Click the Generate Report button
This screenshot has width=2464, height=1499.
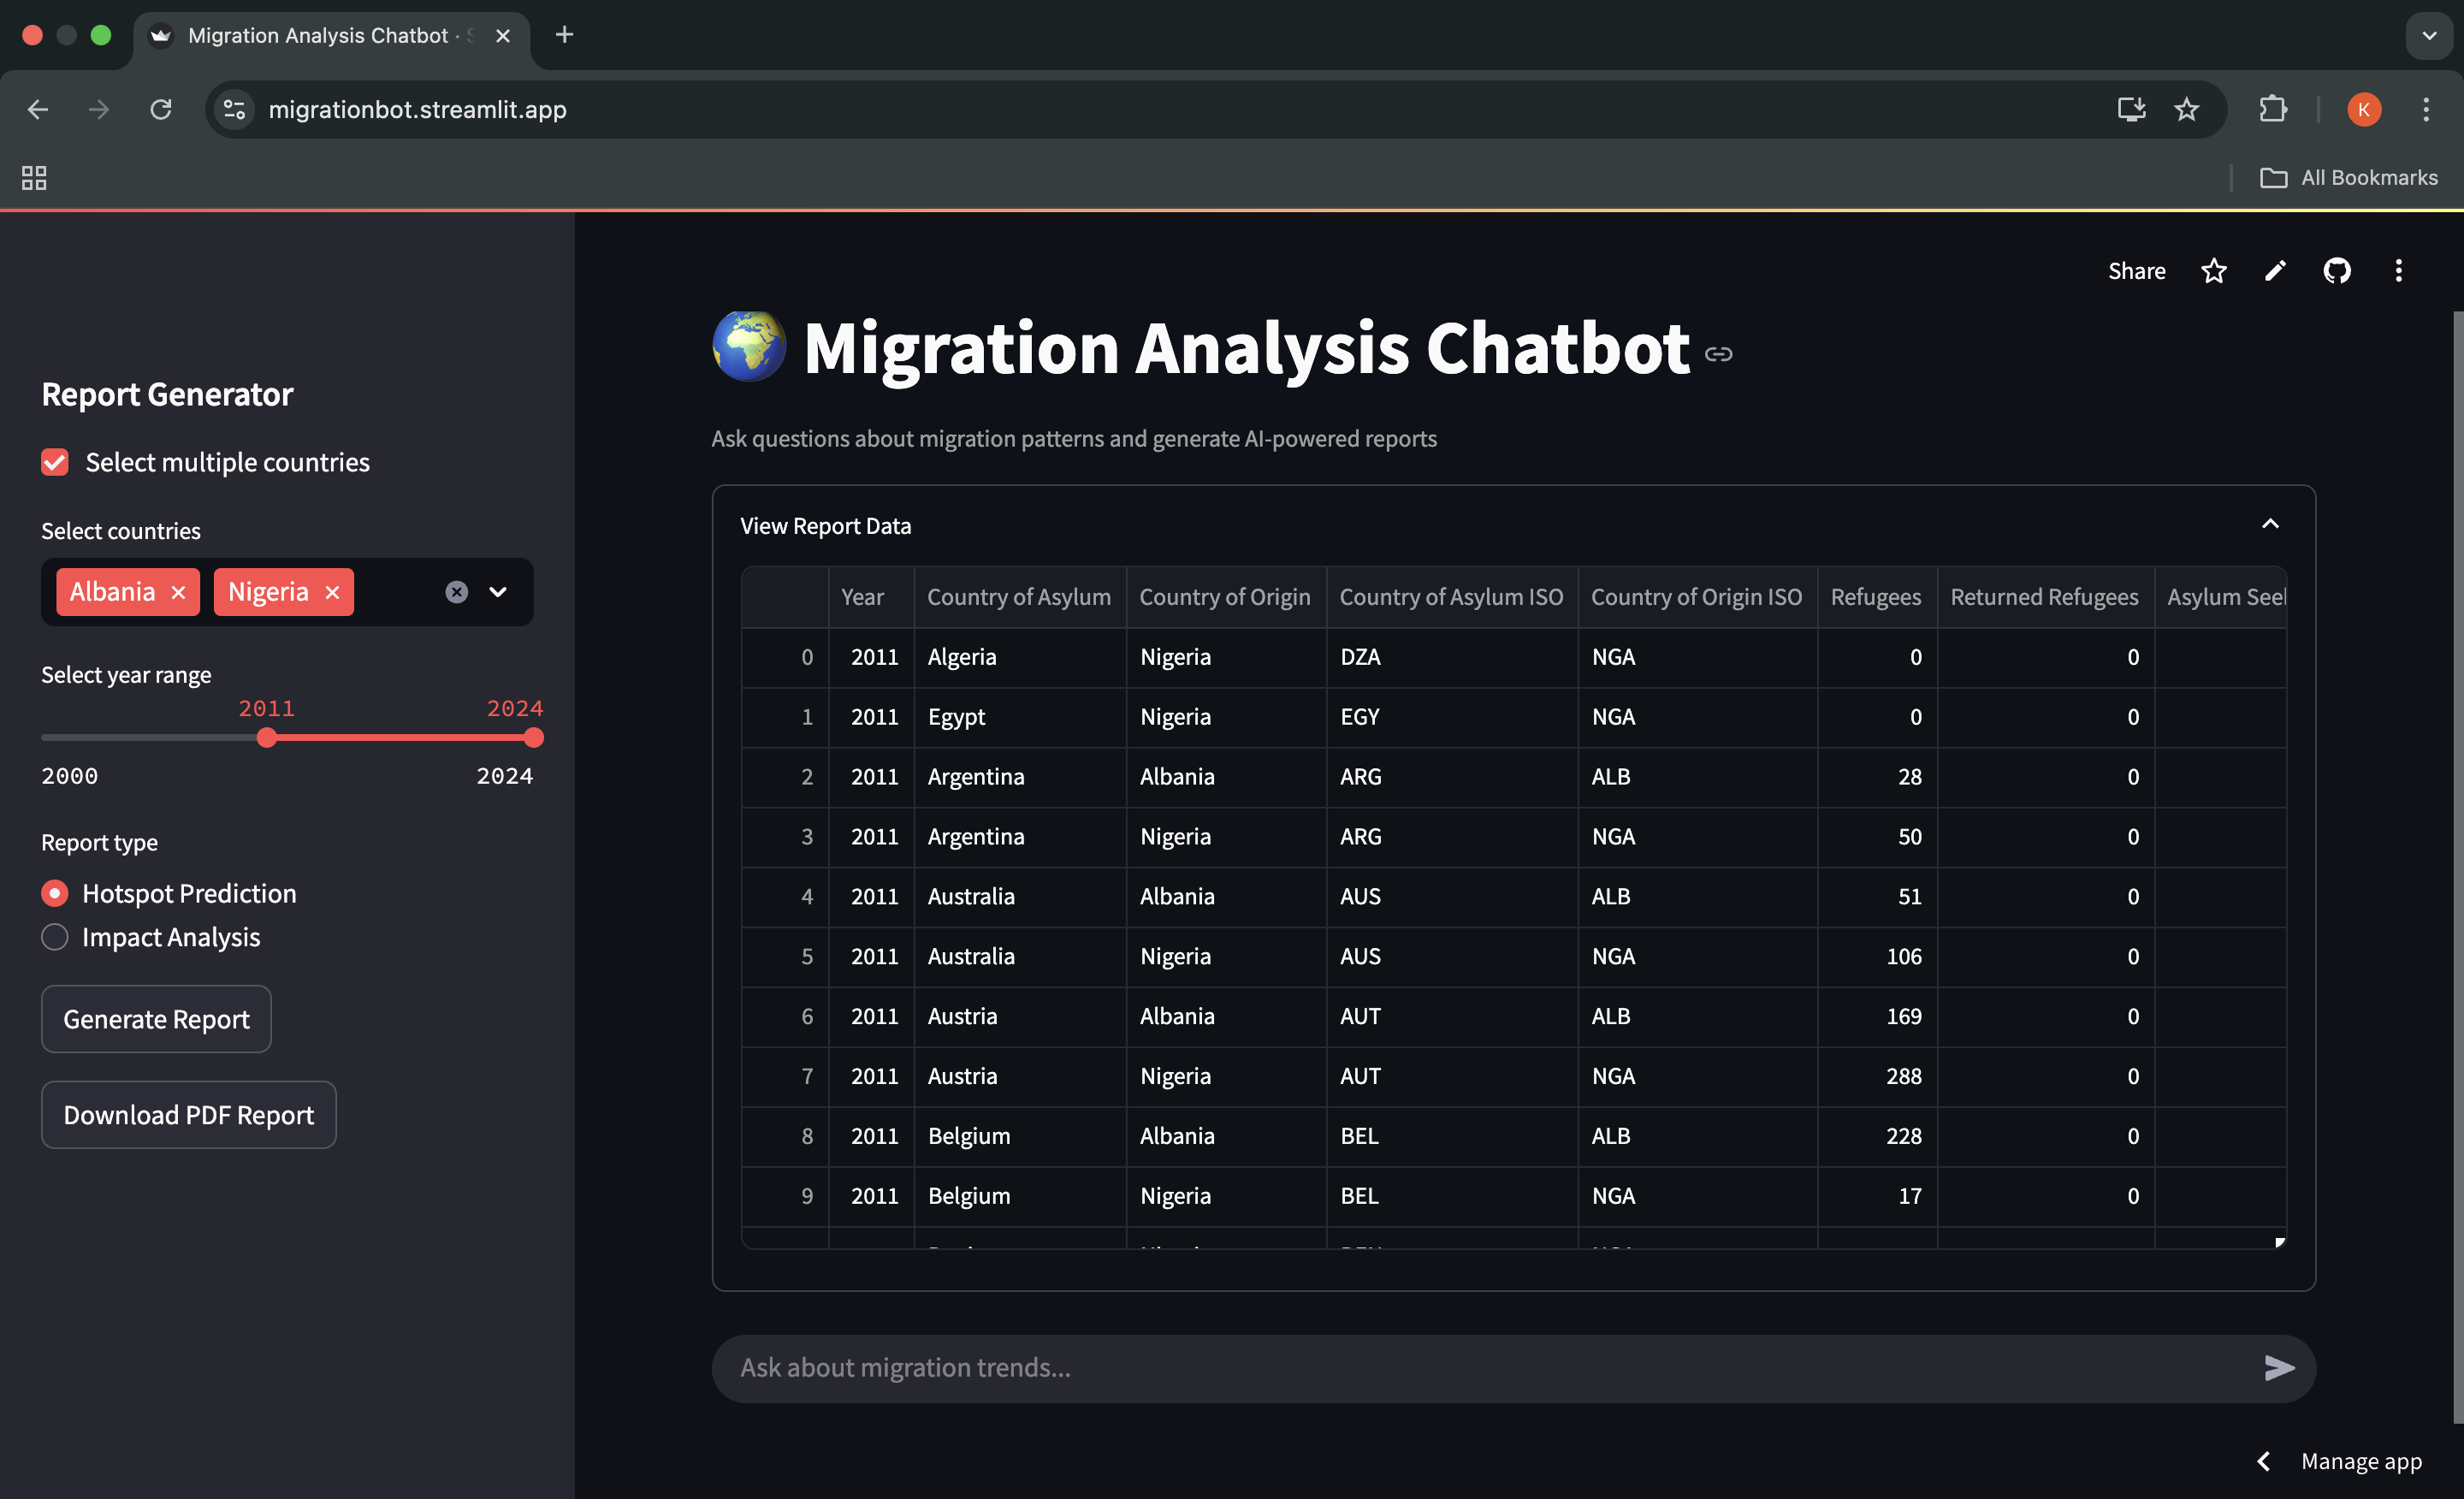(156, 1019)
